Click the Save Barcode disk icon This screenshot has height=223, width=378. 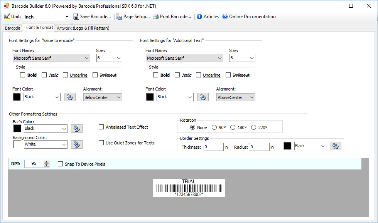pos(76,17)
